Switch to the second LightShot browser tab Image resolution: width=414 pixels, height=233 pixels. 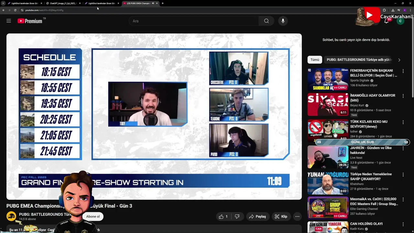point(102,3)
